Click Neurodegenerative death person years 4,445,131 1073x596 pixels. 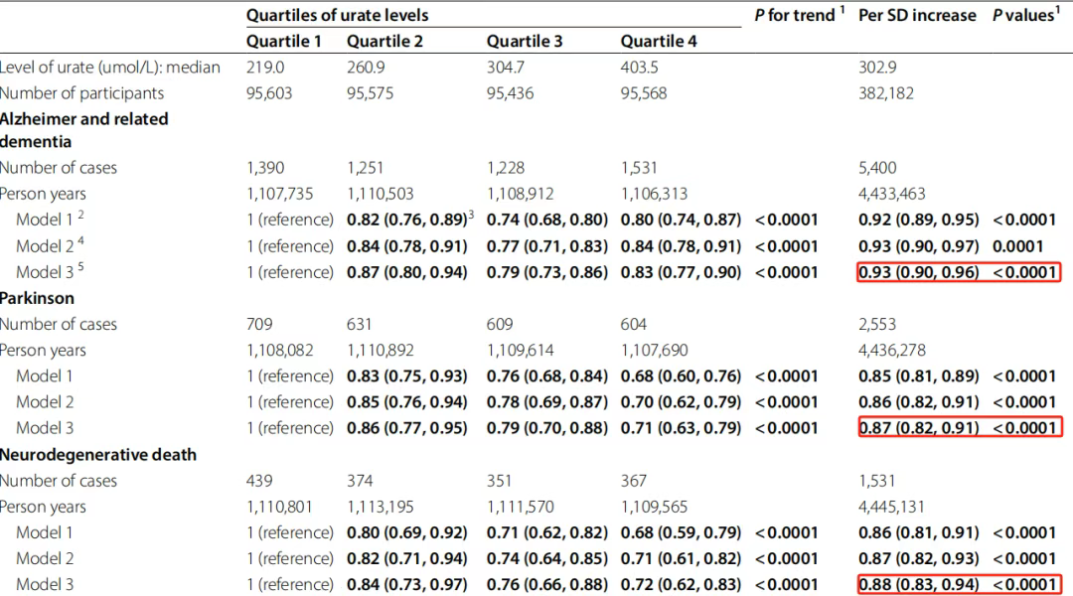coord(891,507)
